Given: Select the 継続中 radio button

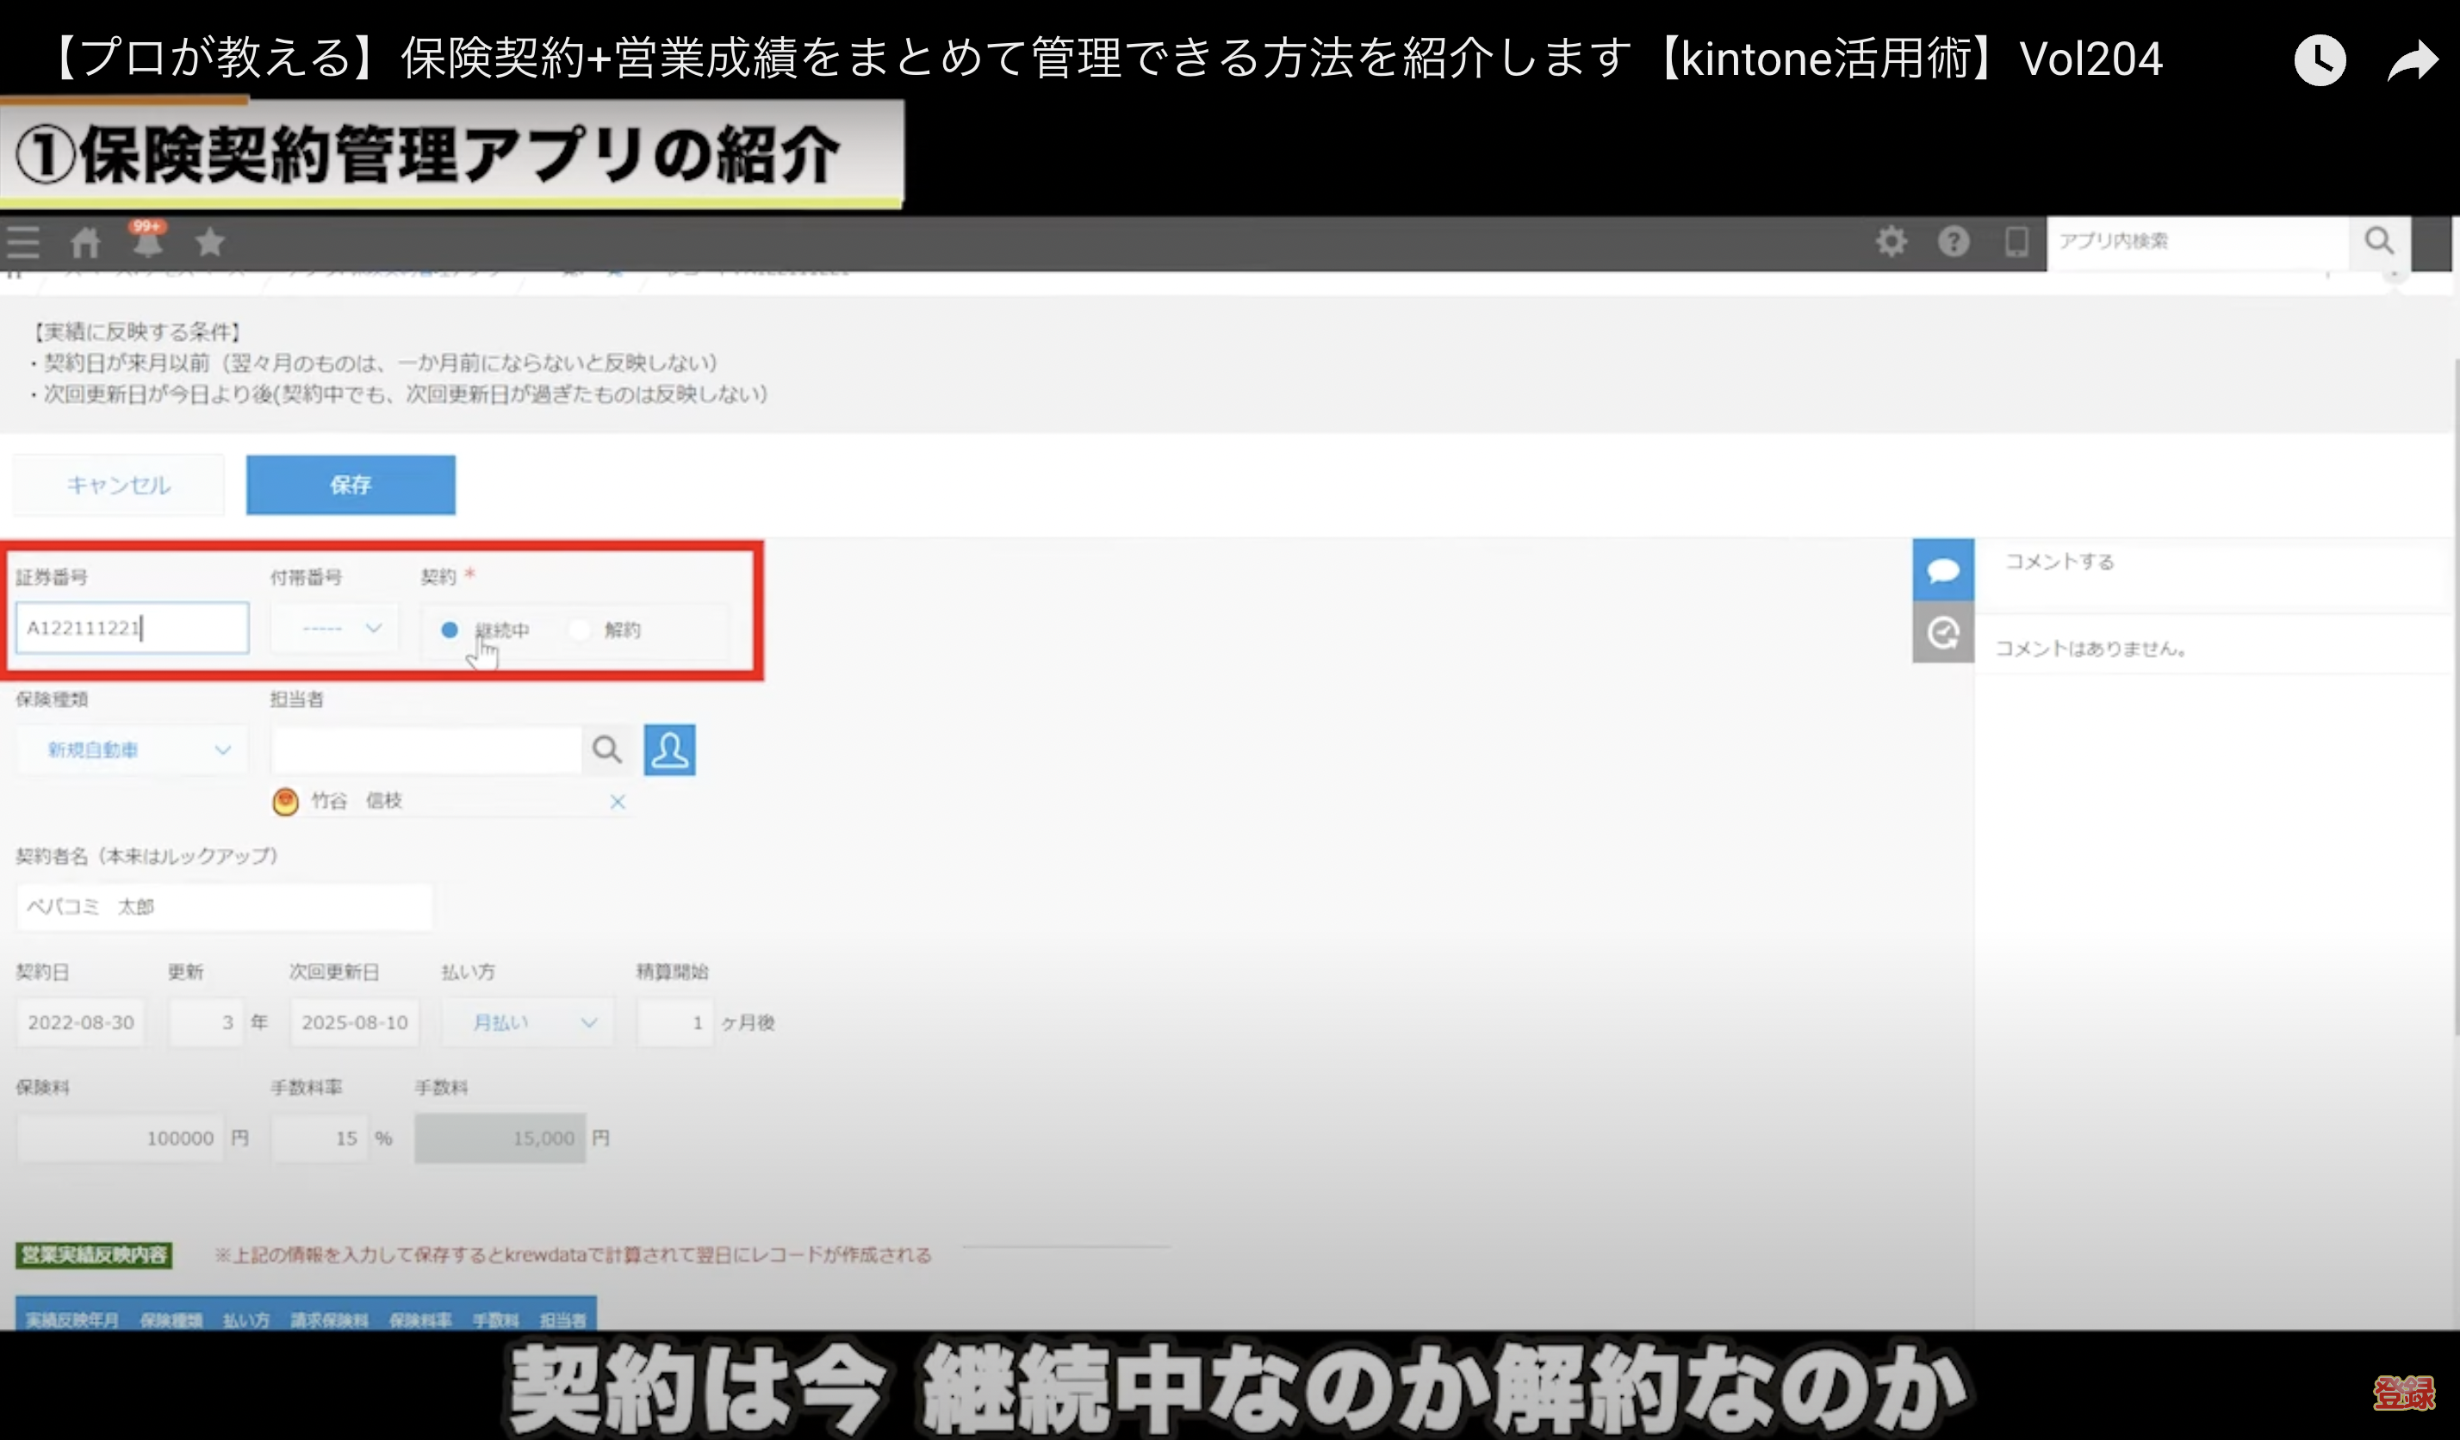Looking at the screenshot, I should 449,630.
